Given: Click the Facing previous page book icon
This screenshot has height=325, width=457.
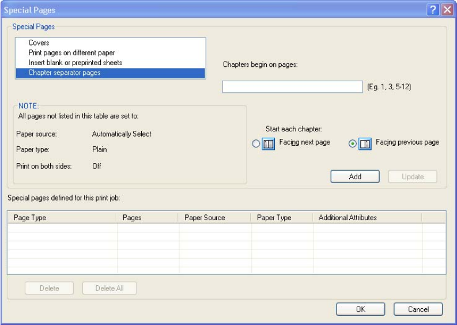Looking at the screenshot, I should pos(365,145).
